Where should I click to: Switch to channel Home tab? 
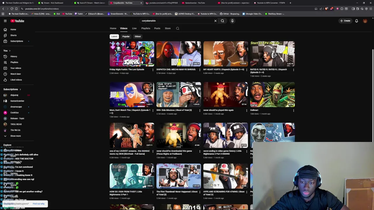click(x=113, y=28)
